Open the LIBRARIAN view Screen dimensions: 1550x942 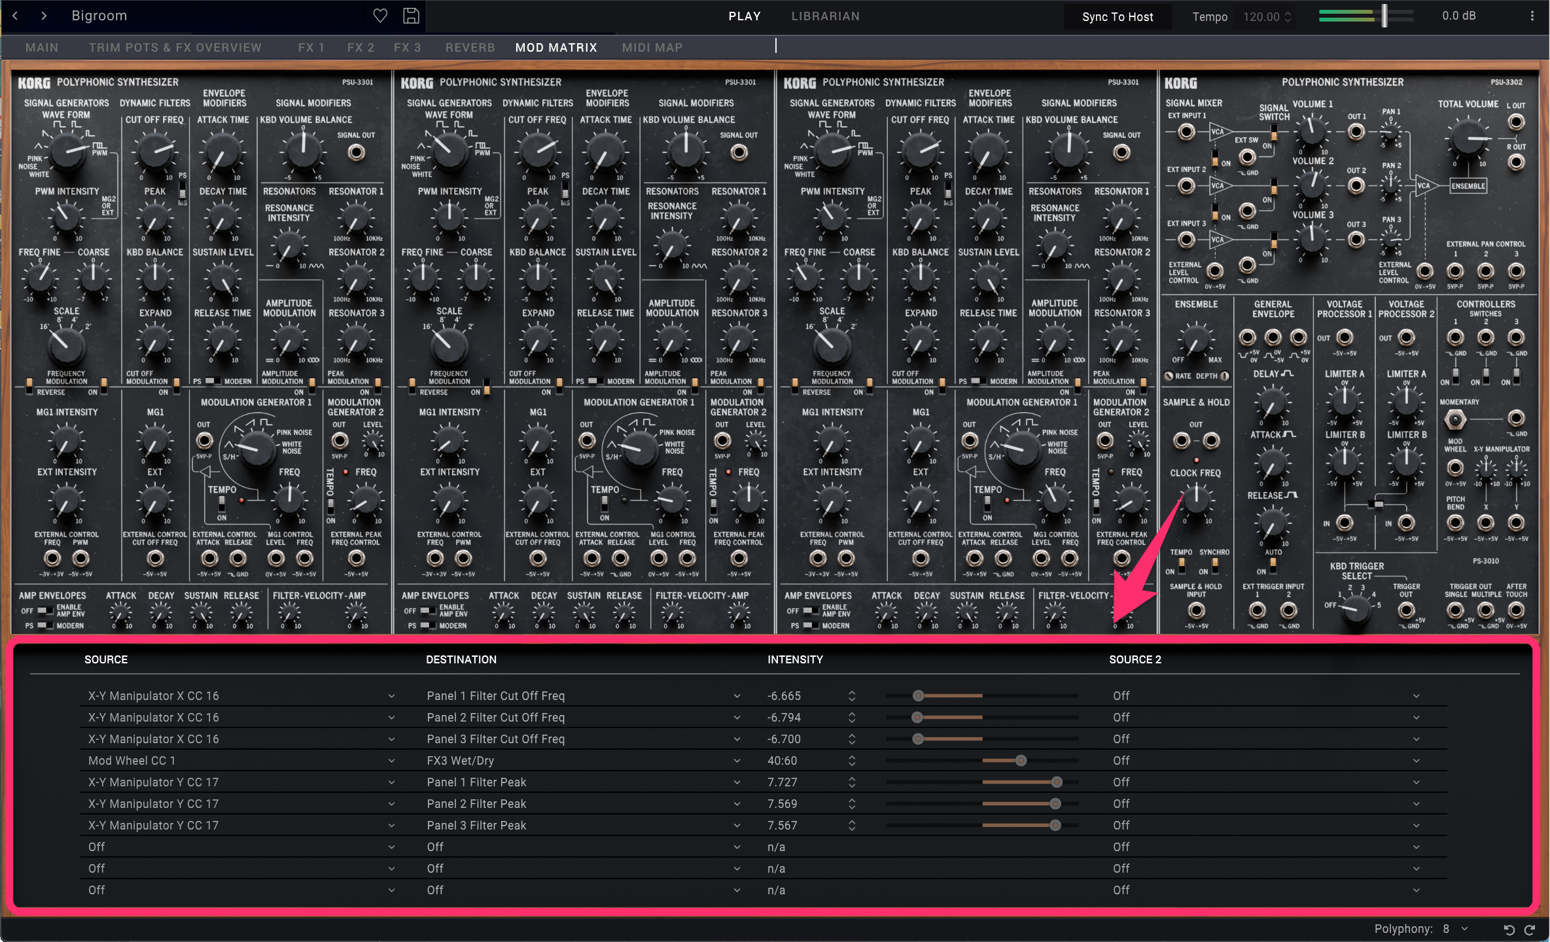825,16
